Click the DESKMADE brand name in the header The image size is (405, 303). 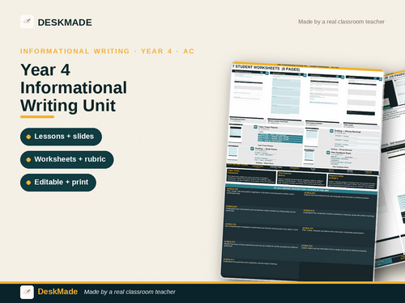65,23
